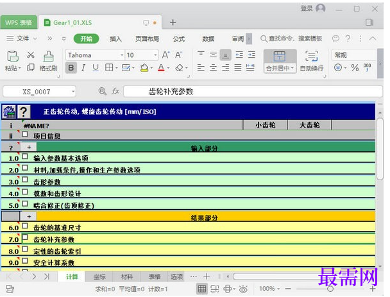Open the Name Box dropdown arrow
Screen dimensions: 390x297
click(x=73, y=92)
